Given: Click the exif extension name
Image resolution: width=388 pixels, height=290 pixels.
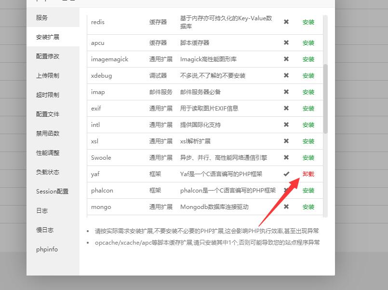Looking at the screenshot, I should click(96, 109).
